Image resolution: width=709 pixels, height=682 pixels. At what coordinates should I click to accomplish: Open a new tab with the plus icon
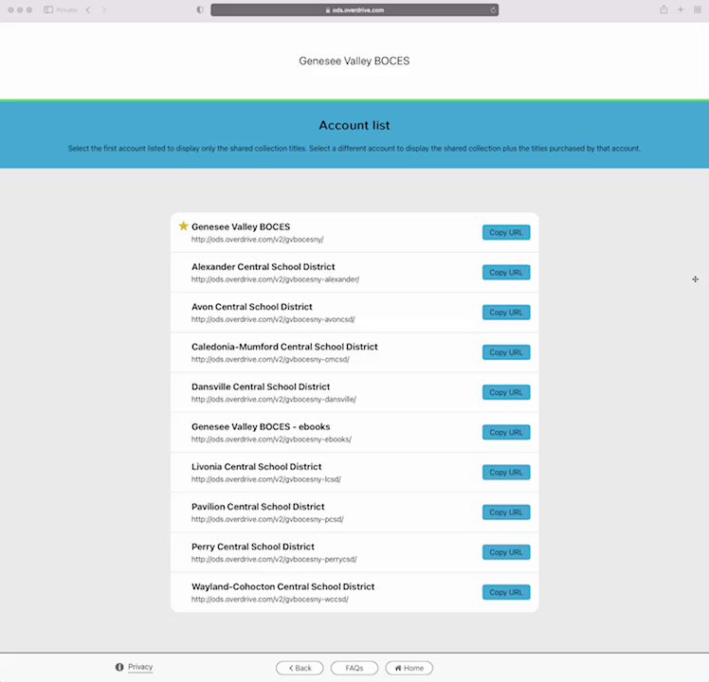tap(680, 9)
